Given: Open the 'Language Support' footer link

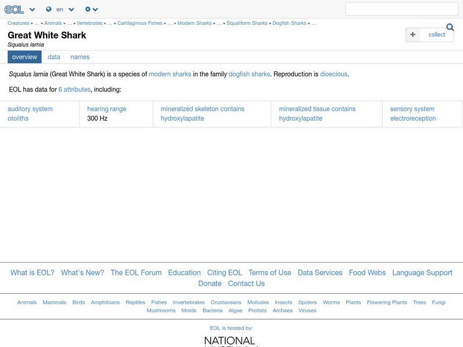Looking at the screenshot, I should click(422, 272).
